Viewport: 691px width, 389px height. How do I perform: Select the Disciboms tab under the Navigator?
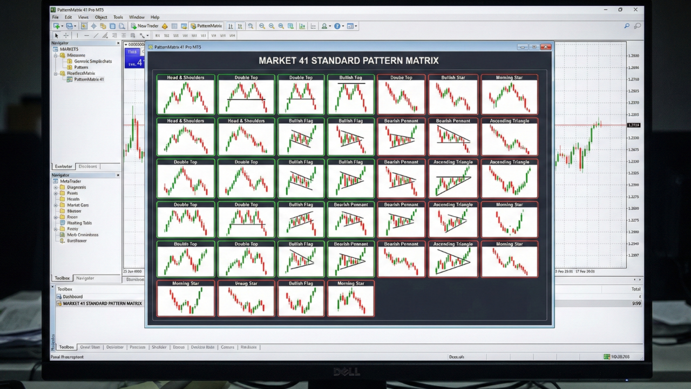pos(88,166)
